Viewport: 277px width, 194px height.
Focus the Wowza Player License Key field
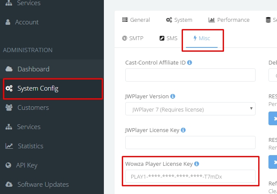(x=190, y=176)
